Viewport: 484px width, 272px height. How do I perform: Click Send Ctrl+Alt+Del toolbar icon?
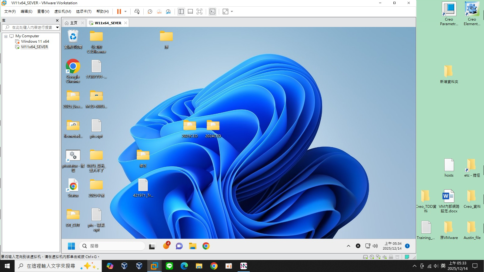pos(137,12)
